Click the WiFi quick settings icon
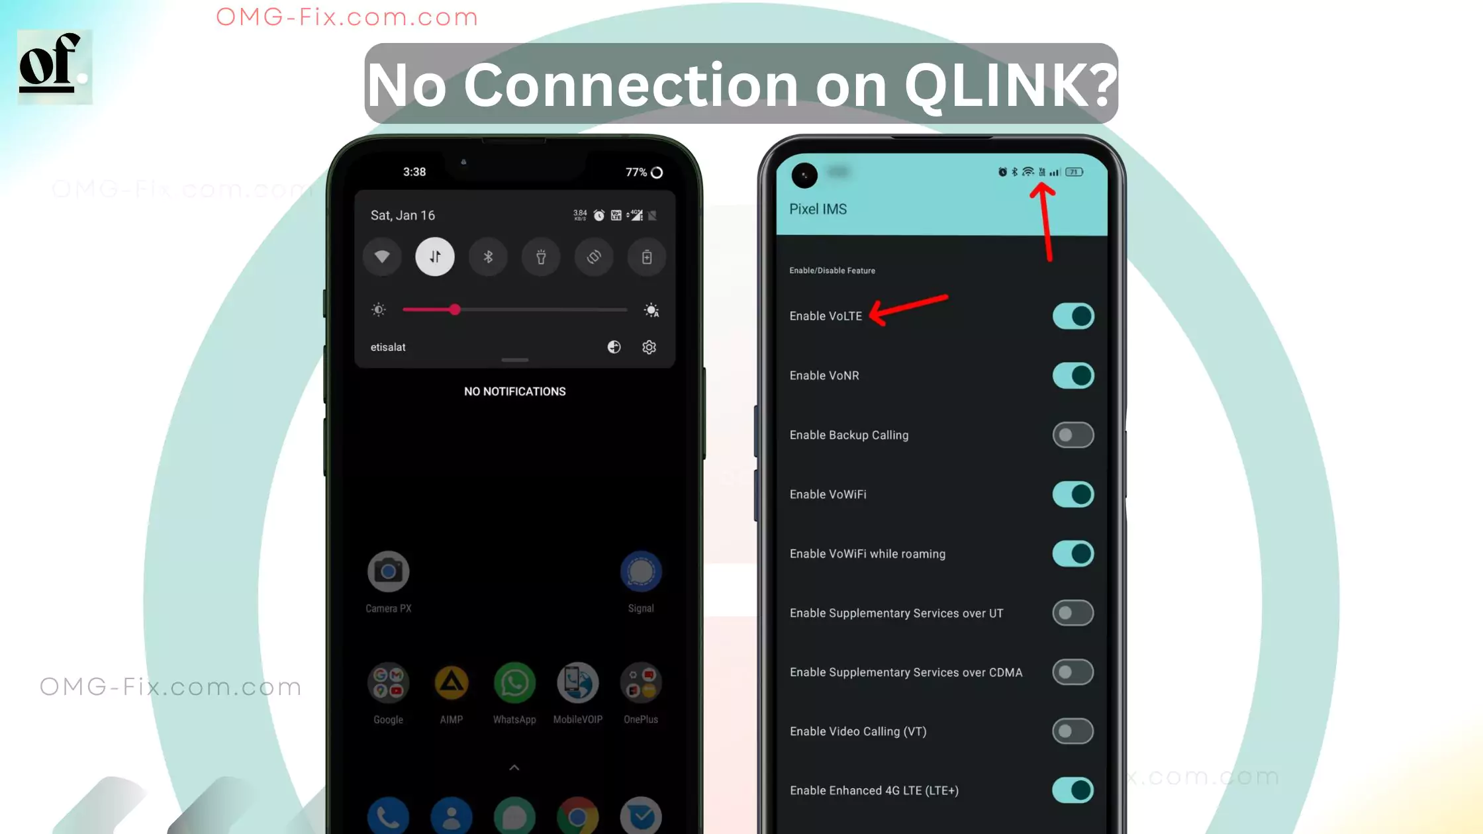 382,257
